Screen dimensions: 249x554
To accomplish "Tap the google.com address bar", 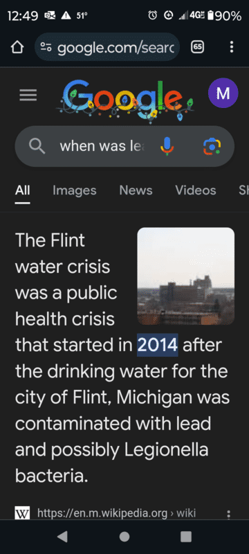I will click(x=107, y=47).
